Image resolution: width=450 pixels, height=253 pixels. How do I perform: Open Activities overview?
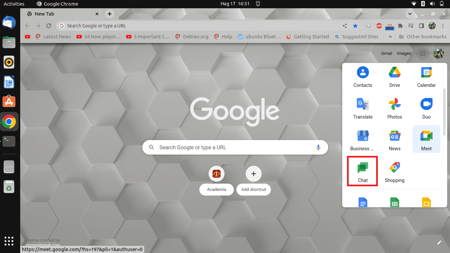coord(14,4)
